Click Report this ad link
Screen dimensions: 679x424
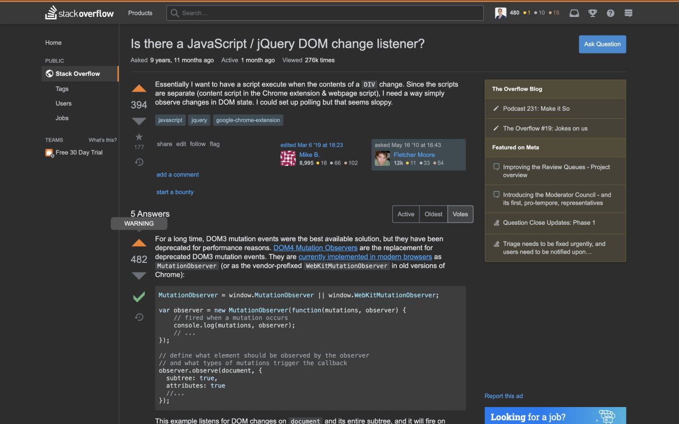point(503,396)
